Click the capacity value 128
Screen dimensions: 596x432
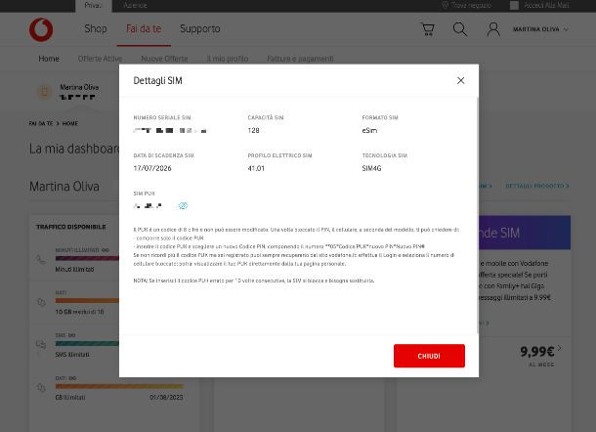pos(253,130)
